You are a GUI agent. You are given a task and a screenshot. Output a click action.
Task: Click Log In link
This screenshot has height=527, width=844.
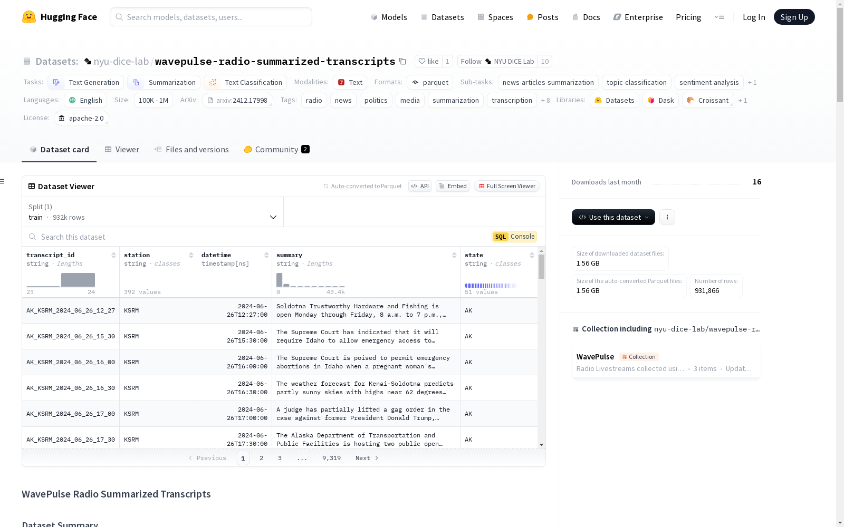(x=754, y=17)
